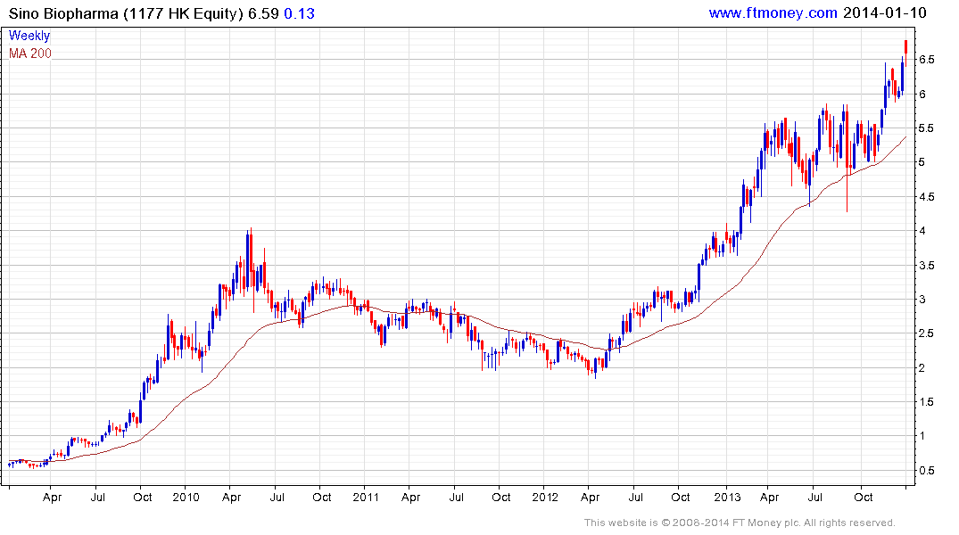This screenshot has height=535, width=959.
Task: Click the FT Money copyright footer text
Action: pyautogui.click(x=740, y=523)
